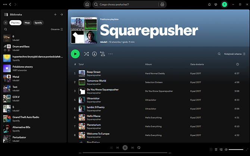Open the friend activity icon
Screen dimensions: 250x156
[216, 4]
